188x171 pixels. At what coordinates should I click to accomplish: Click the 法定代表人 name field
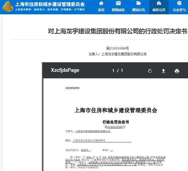tap(86, 150)
